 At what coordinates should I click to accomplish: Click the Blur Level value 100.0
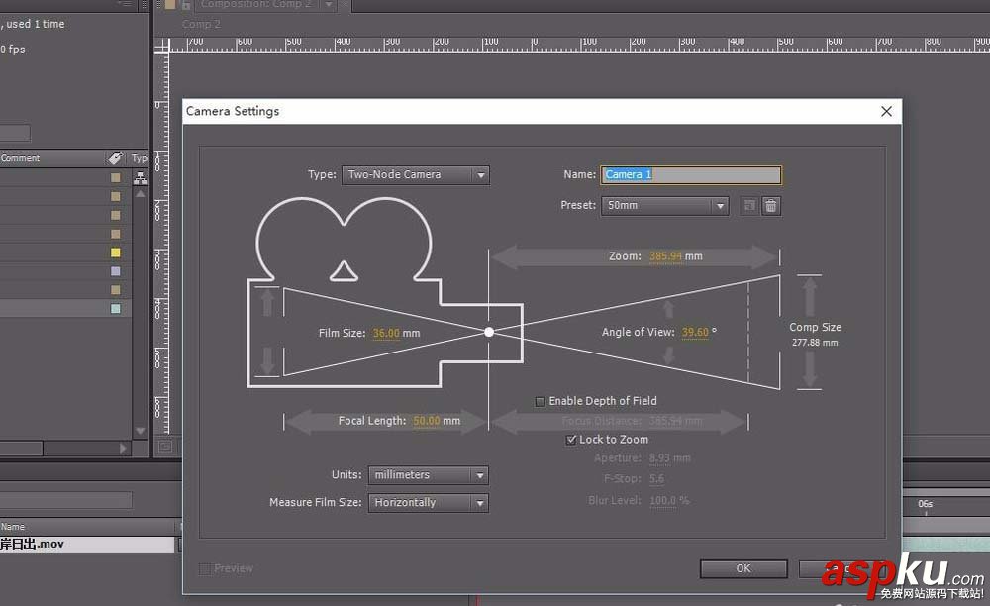click(x=663, y=501)
